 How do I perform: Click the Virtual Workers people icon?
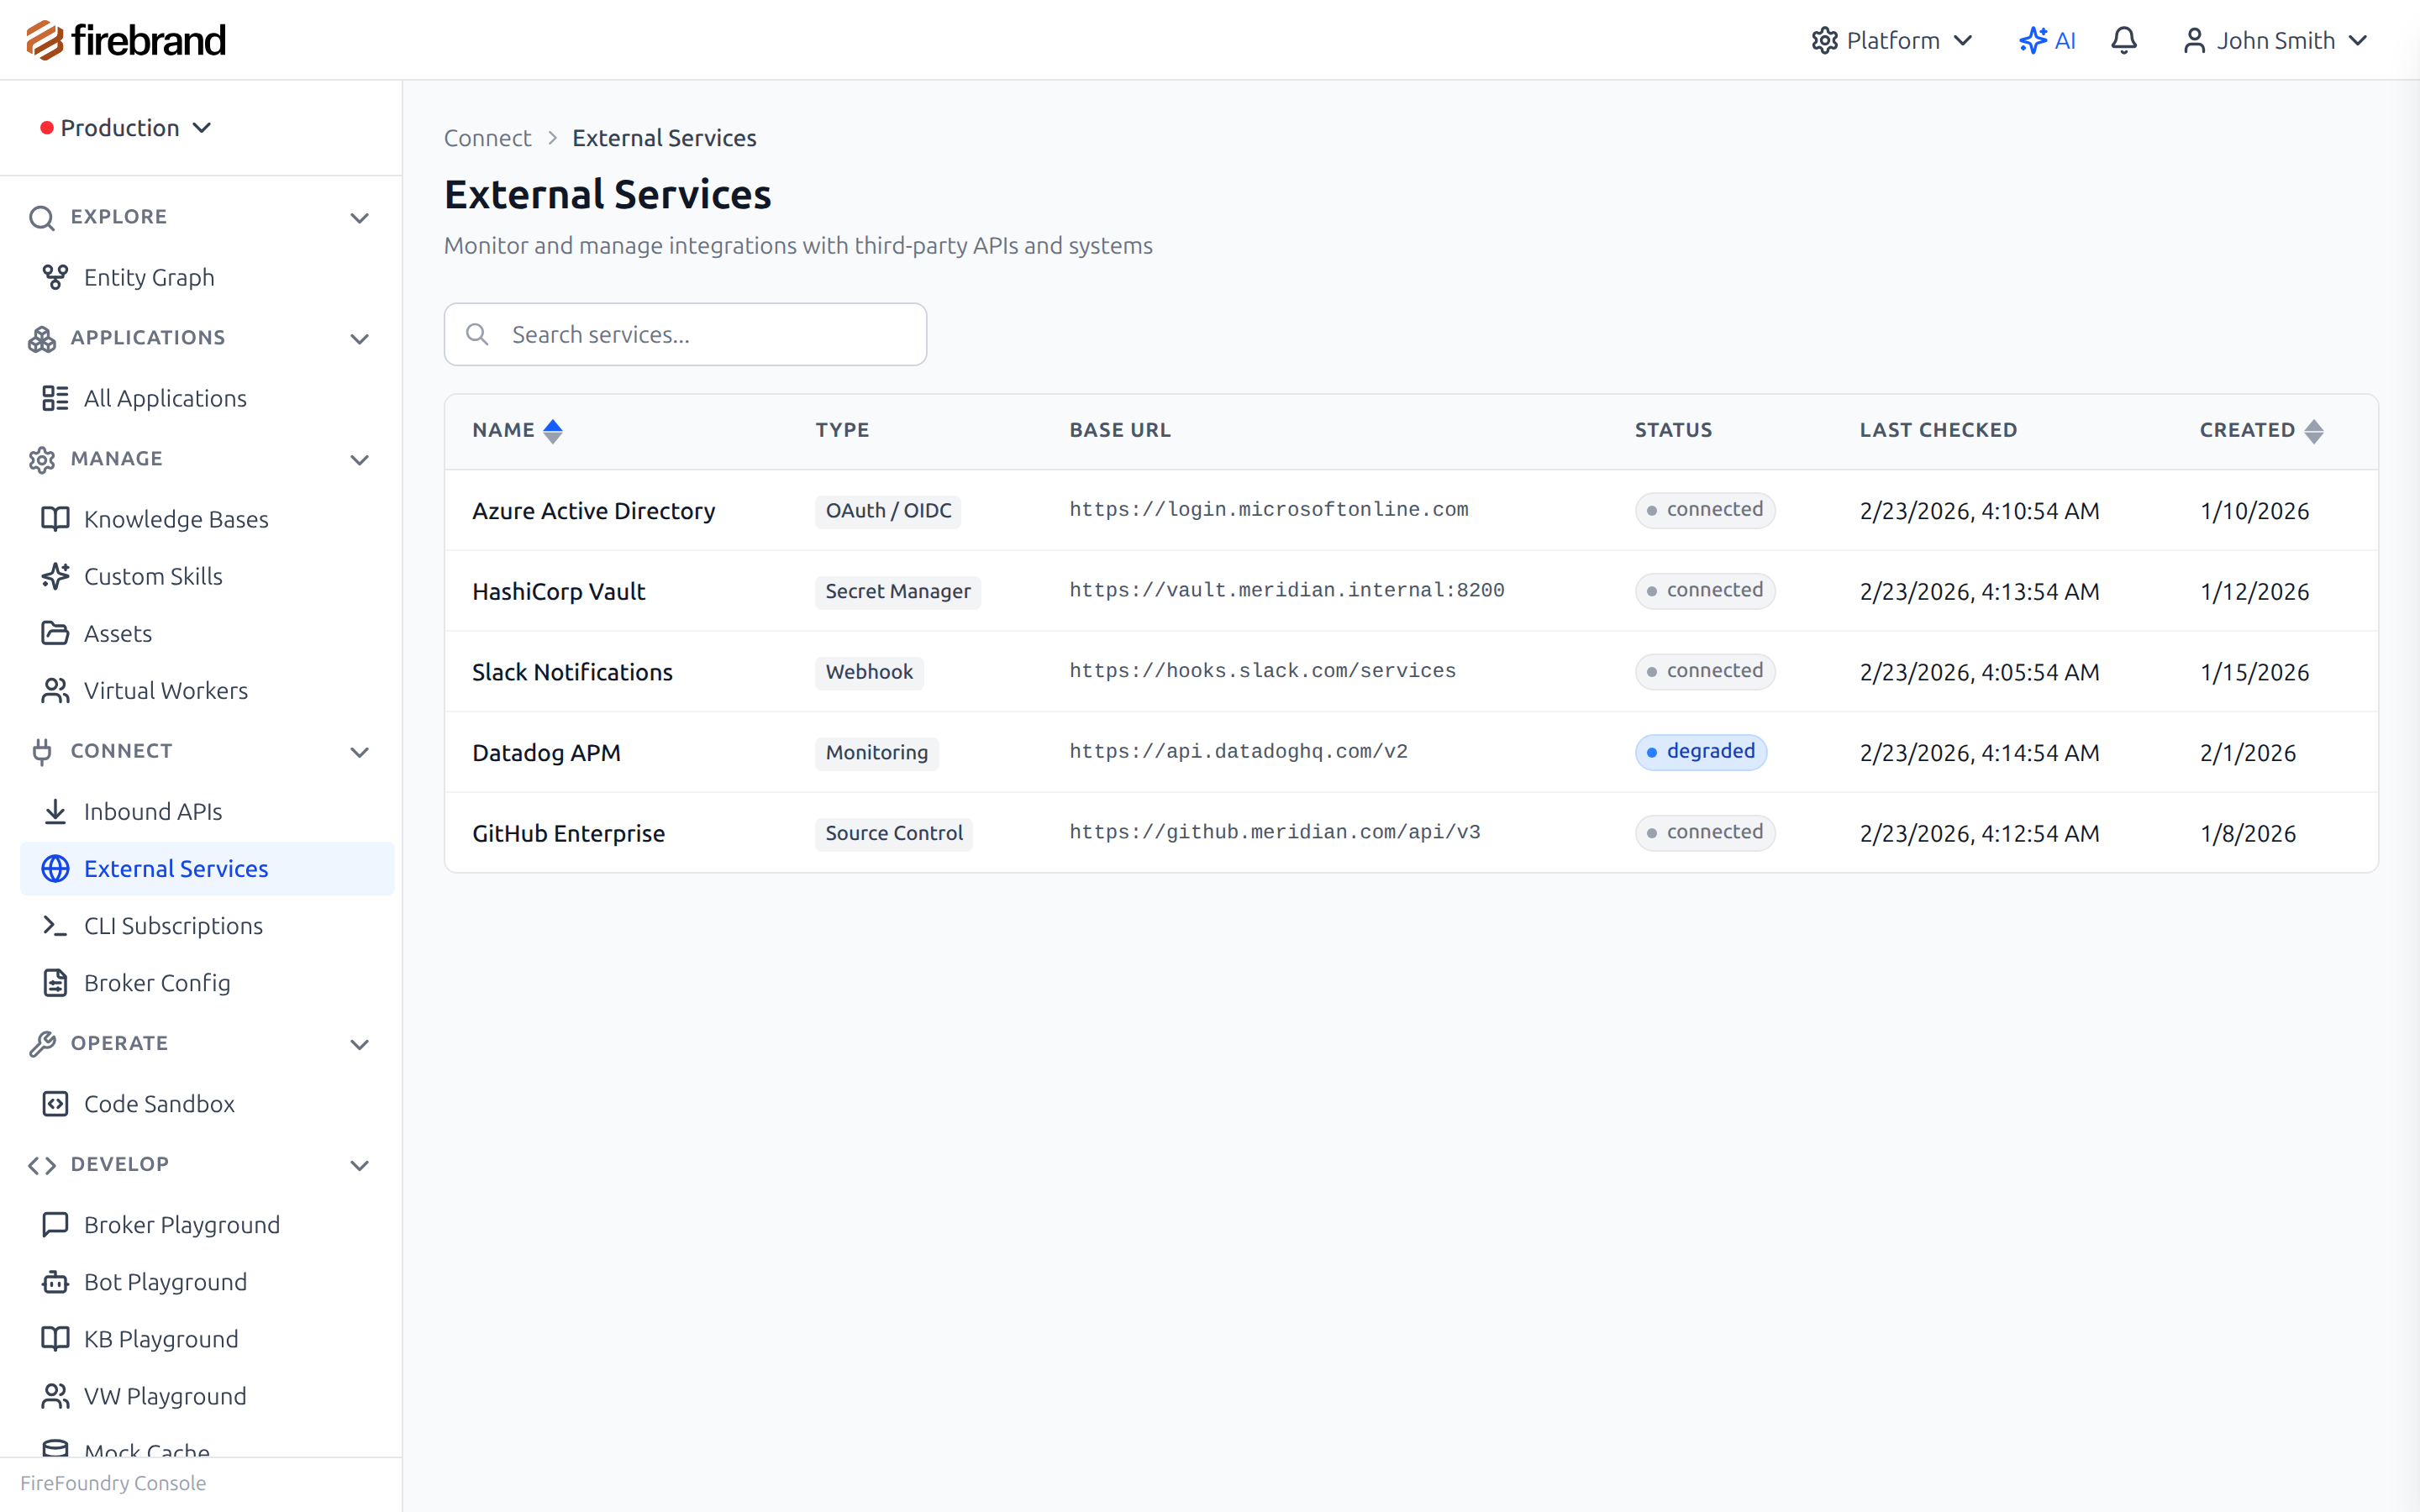55,690
